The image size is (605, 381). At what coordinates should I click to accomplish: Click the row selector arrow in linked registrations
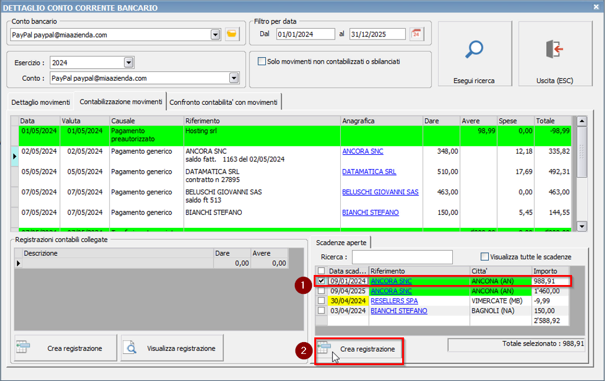(18, 263)
